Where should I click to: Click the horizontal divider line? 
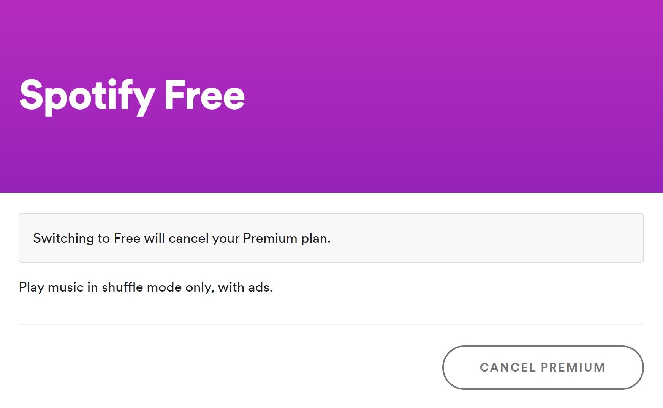[331, 323]
